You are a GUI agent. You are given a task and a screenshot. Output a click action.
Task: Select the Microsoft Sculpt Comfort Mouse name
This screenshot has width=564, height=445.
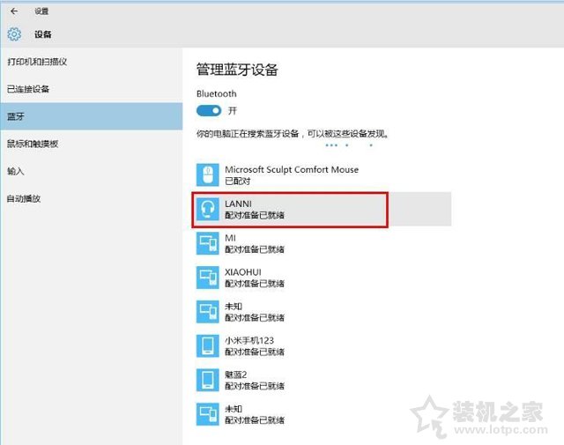292,169
